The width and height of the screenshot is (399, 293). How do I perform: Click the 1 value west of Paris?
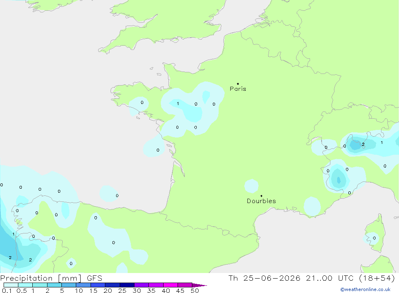(178, 104)
